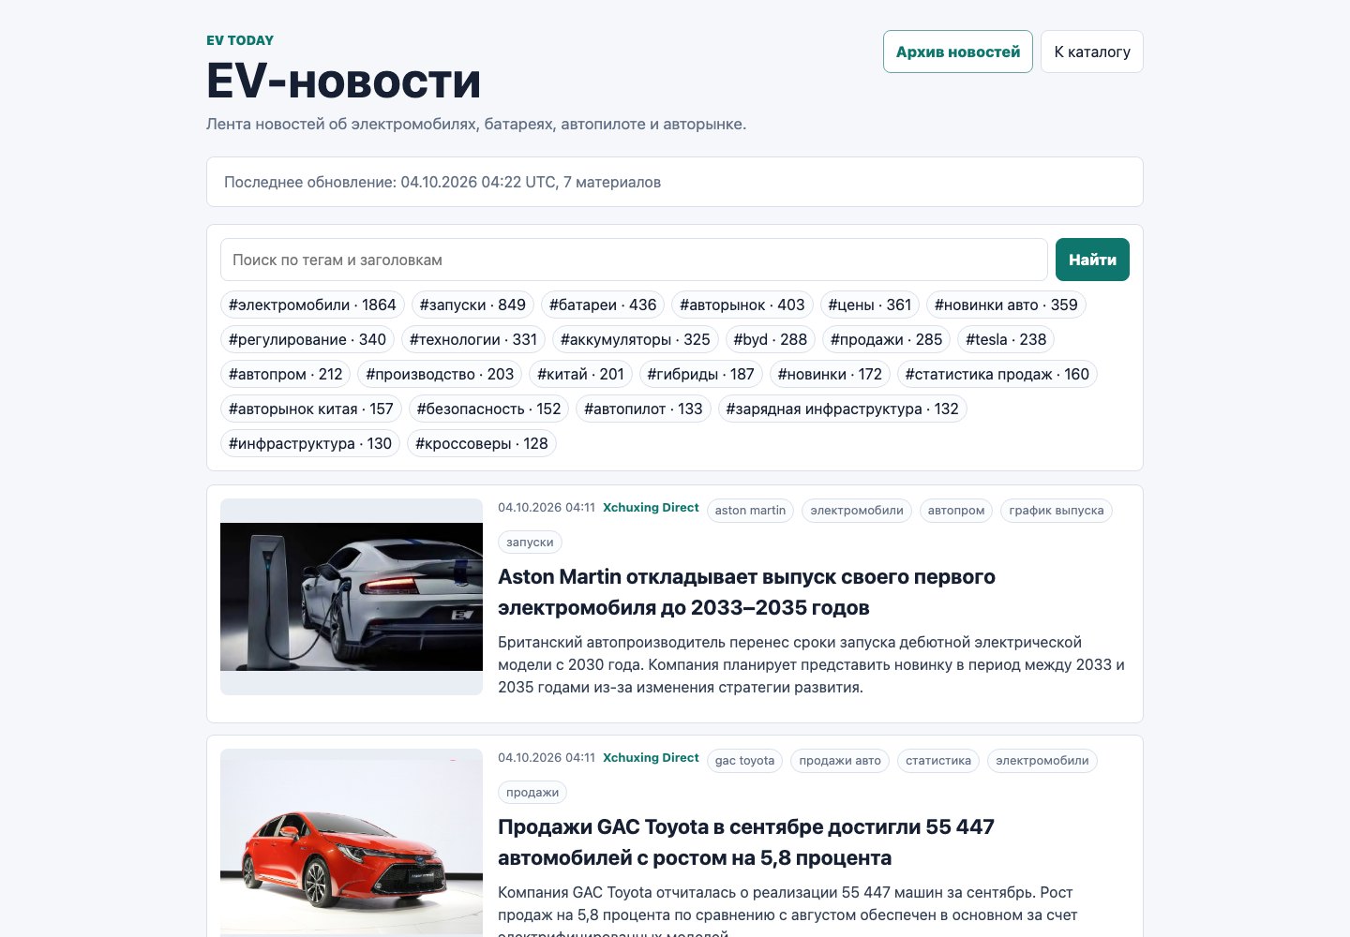Click the Последнее обновление status line
Image resolution: width=1350 pixels, height=937 pixels.
[675, 182]
